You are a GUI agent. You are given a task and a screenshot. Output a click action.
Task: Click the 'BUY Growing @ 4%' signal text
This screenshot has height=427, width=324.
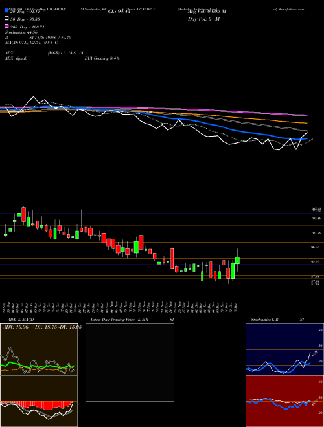click(x=102, y=58)
